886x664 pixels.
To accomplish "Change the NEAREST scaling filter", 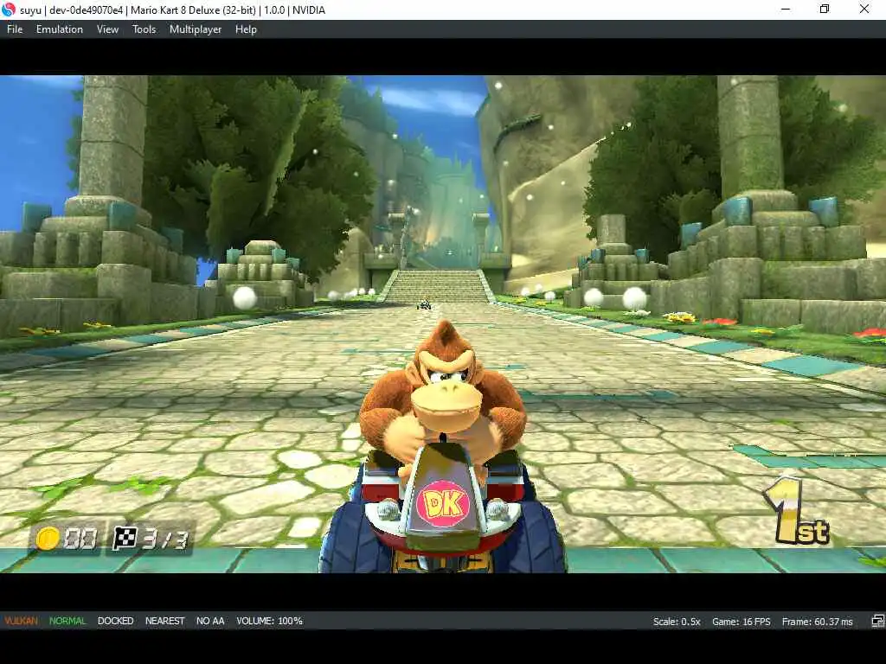I will coord(165,621).
